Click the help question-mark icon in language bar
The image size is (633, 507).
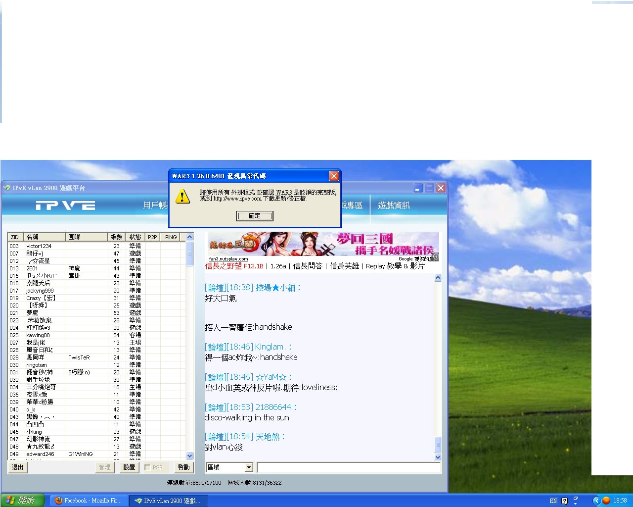pyautogui.click(x=565, y=501)
